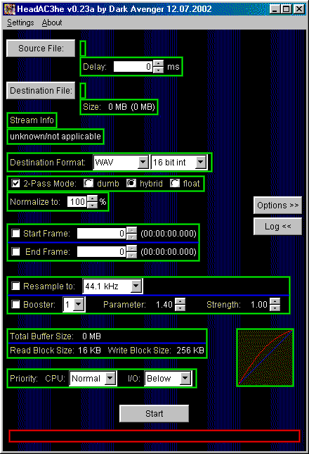Click the Source File button
This screenshot has width=309, height=454.
pyautogui.click(x=41, y=49)
